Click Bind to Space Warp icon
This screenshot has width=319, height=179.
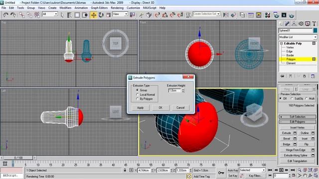coord(37,15)
